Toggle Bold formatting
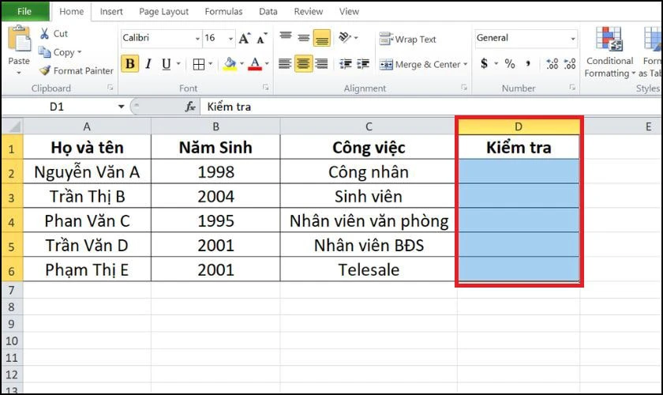Screen dimensions: 663x395 [129, 64]
